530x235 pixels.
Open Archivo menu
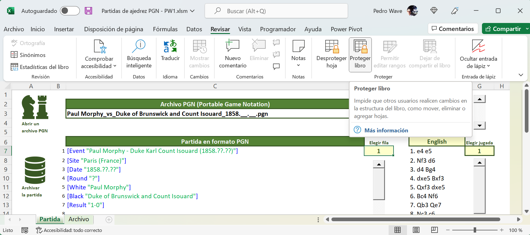[x=14, y=29]
